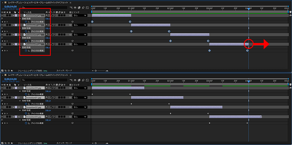Zoom in timeline mountain icon in upper panel

[107, 71]
